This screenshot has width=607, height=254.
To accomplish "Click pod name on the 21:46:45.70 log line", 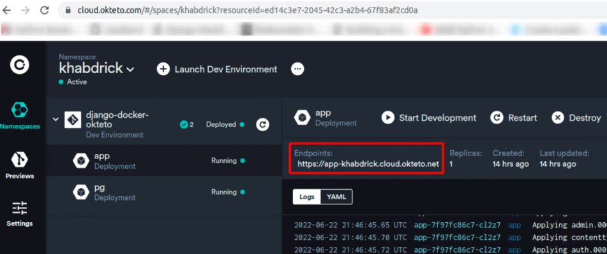I will [x=457, y=237].
